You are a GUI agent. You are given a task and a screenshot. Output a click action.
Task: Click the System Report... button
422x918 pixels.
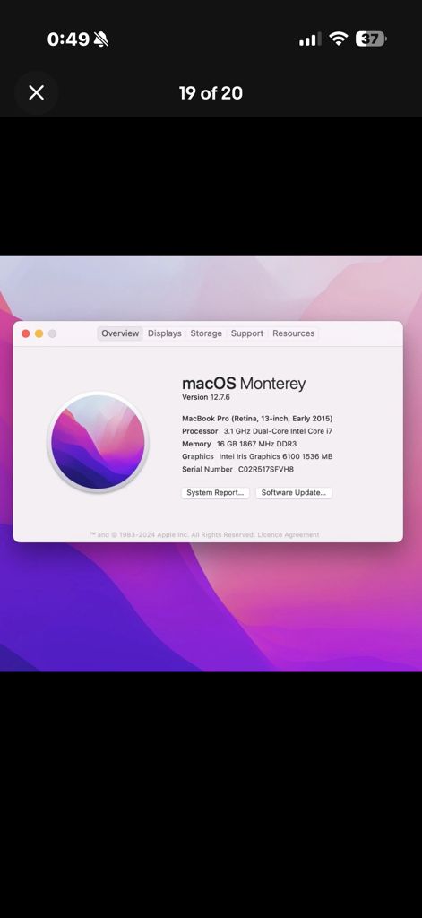pyautogui.click(x=215, y=493)
